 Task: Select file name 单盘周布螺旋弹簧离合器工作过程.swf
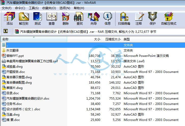pyautogui.click(x=32, y=61)
